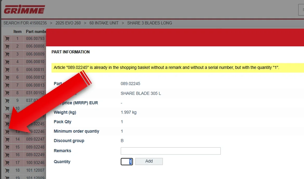
Task: Open the 60 INTAKE UNIT breadcrumb
Action: click(104, 23)
